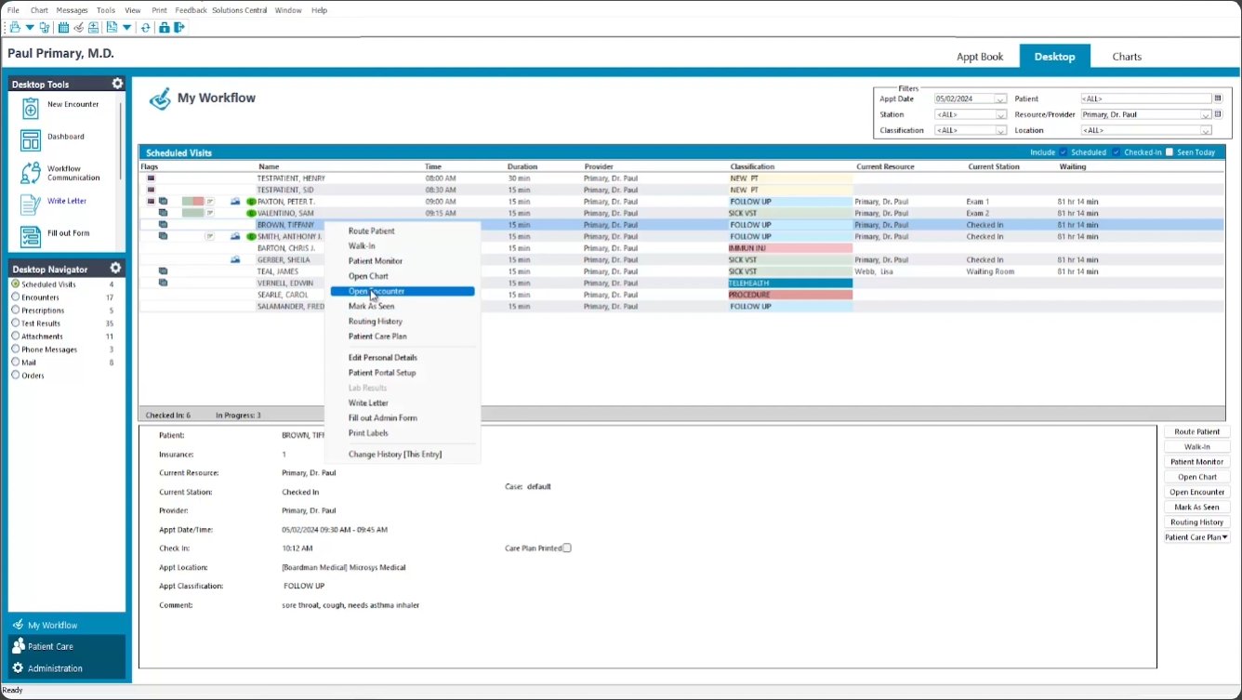Click the refresh icon in toolbar
1242x700 pixels.
pyautogui.click(x=146, y=28)
